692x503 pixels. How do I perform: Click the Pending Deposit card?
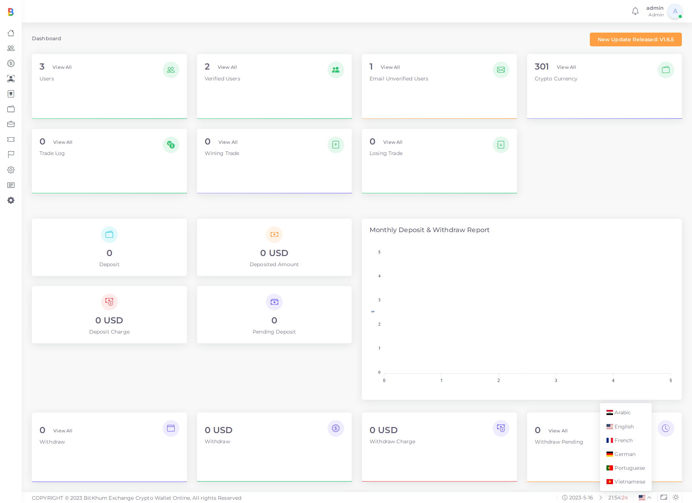tap(274, 315)
